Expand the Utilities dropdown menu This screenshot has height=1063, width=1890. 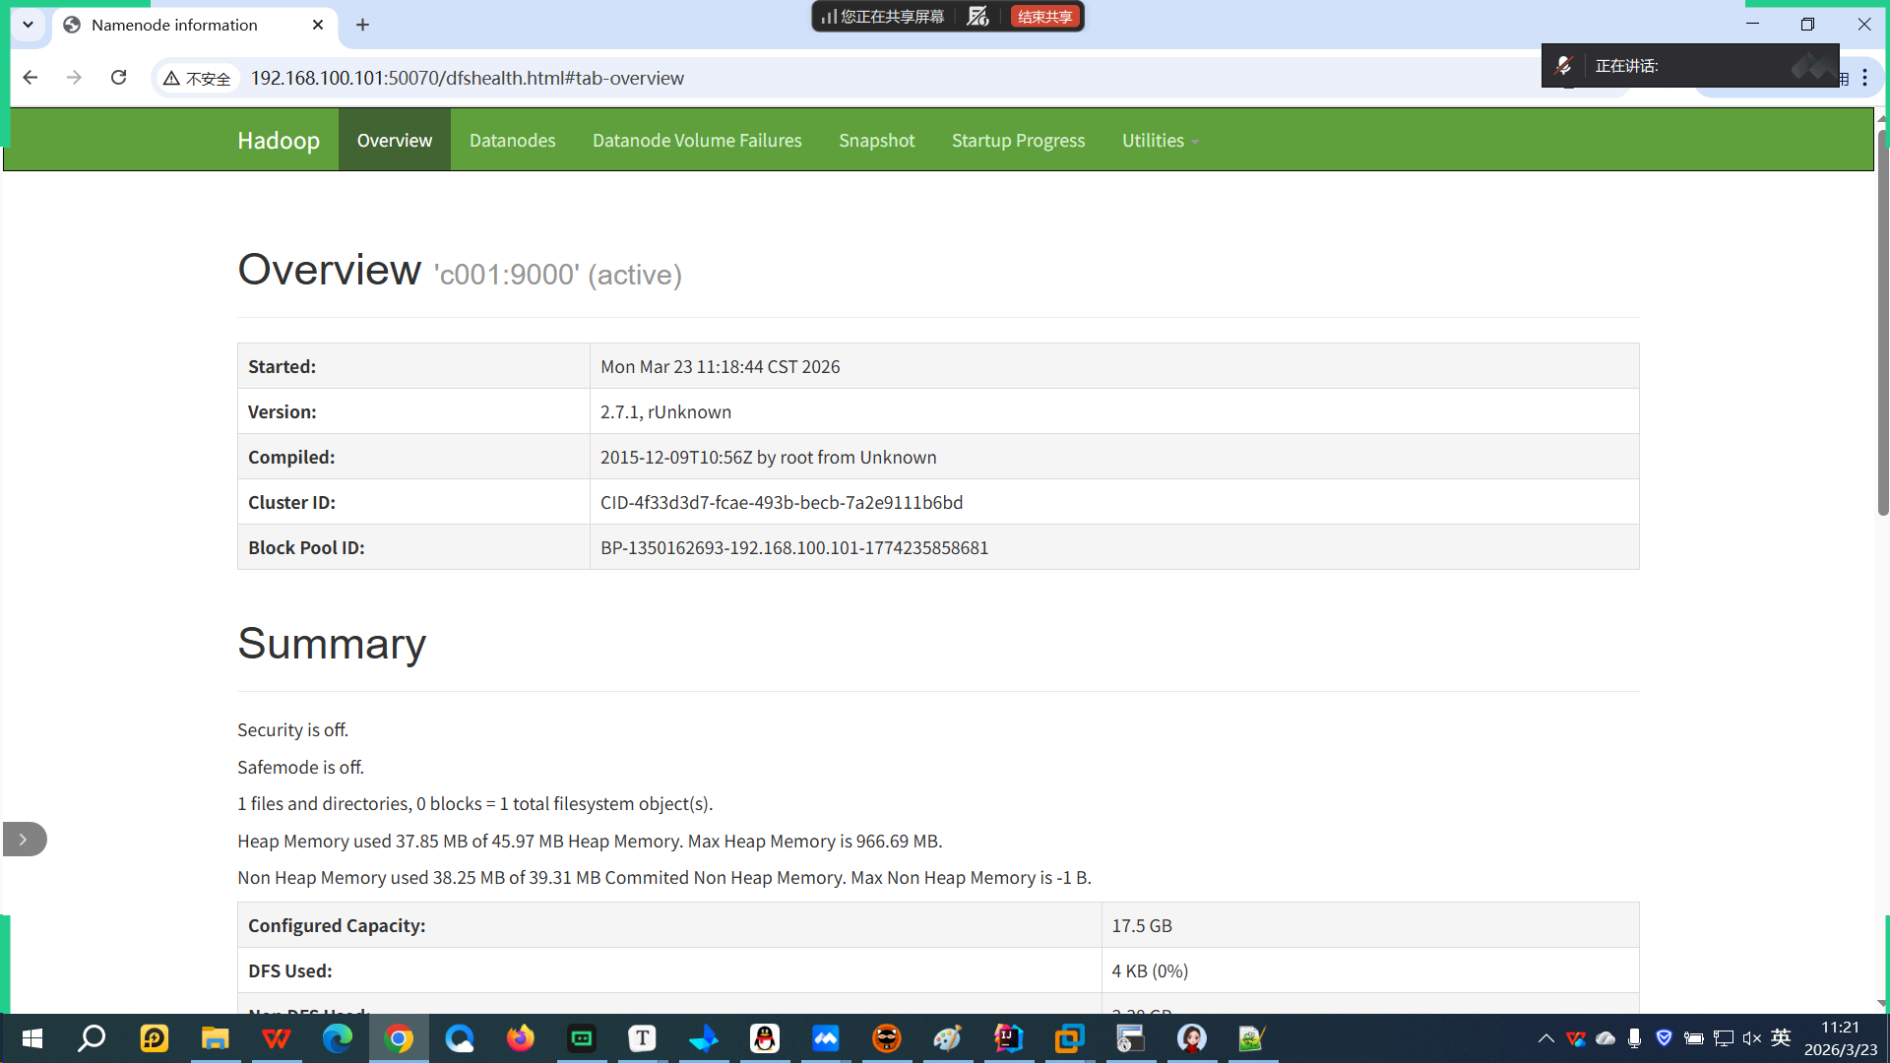[1160, 141]
